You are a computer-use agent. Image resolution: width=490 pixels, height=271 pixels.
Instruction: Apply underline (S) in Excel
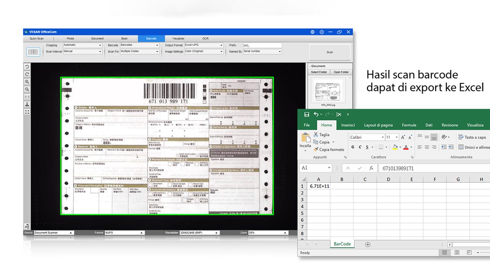pyautogui.click(x=367, y=147)
